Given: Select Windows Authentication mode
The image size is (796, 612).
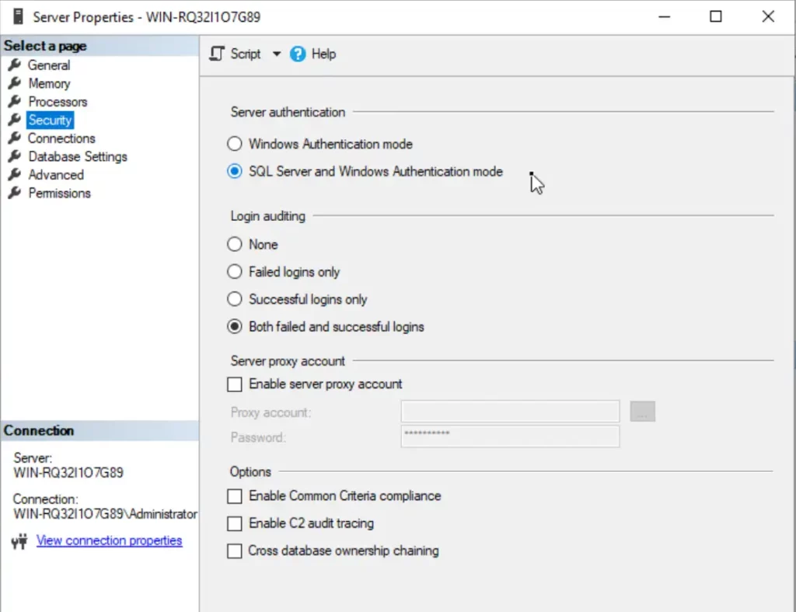Looking at the screenshot, I should coord(319,144).
